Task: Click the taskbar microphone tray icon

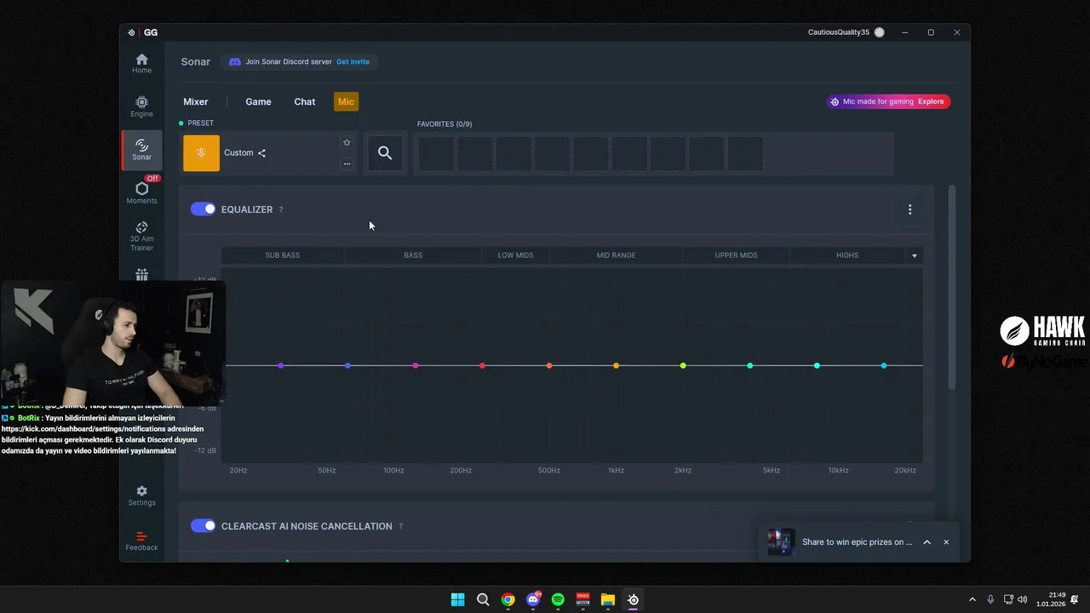Action: (990, 599)
